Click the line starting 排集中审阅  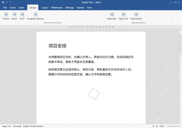click(72, 62)
